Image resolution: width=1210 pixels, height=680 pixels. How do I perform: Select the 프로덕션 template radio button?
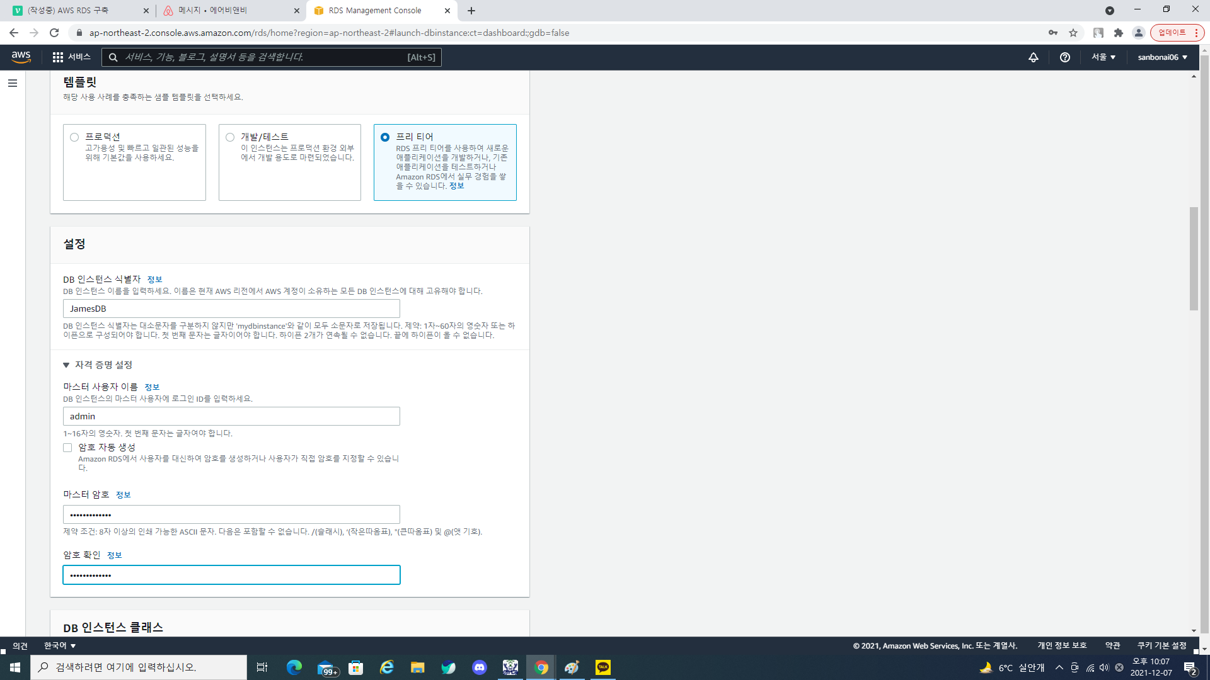click(74, 137)
